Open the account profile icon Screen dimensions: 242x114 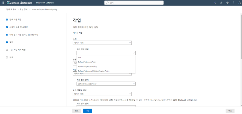239,3
